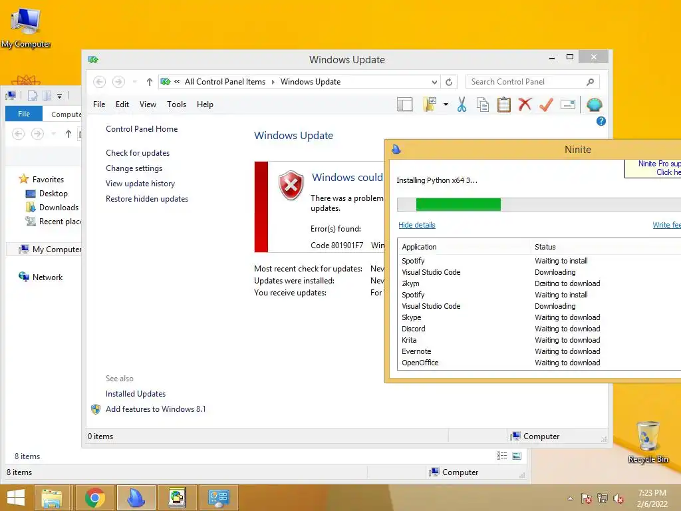Click the orange checkmark Properties toolbar icon
Viewport: 681px width, 511px height.
click(x=547, y=104)
